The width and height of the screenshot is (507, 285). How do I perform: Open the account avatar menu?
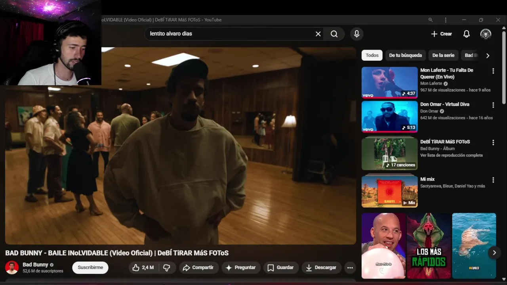(486, 34)
